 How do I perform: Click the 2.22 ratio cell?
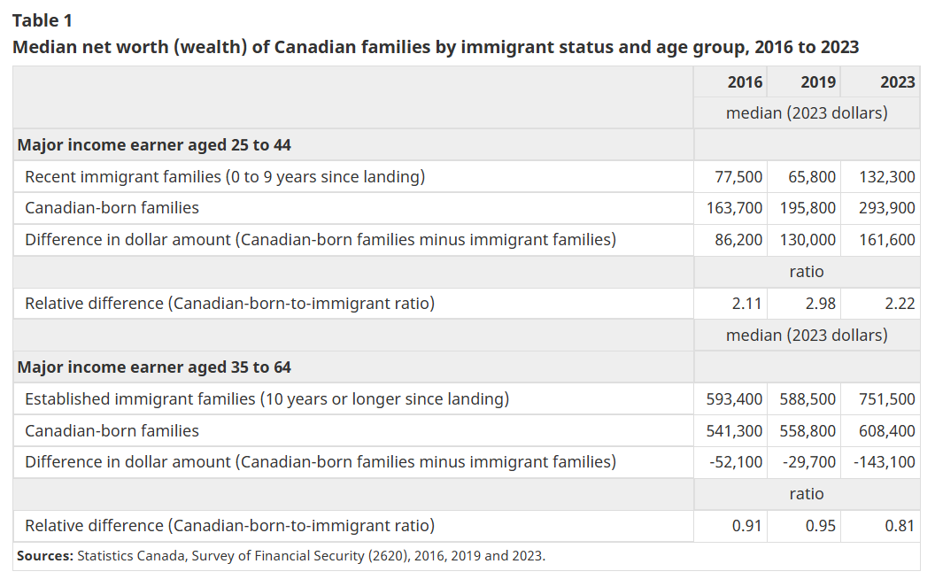pyautogui.click(x=899, y=304)
